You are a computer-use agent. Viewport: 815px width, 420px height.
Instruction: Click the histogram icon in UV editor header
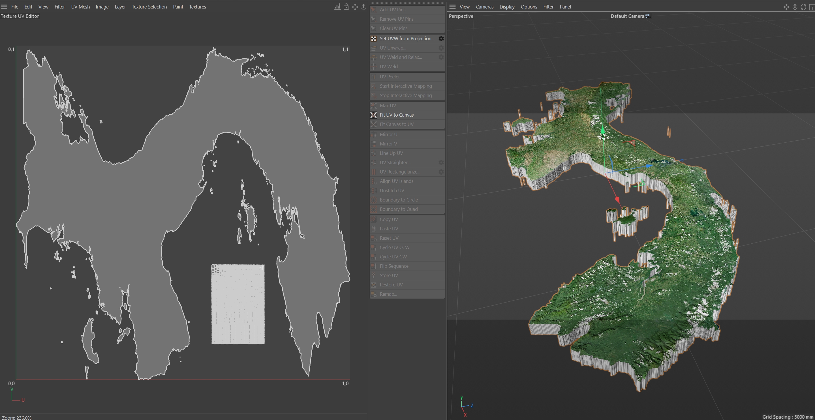338,7
